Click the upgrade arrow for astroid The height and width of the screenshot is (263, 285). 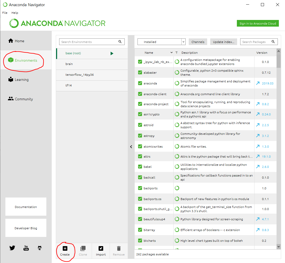pyautogui.click(x=258, y=125)
